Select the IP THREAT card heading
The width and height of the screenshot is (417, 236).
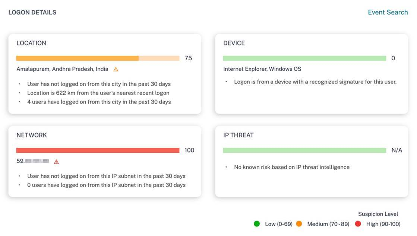238,135
